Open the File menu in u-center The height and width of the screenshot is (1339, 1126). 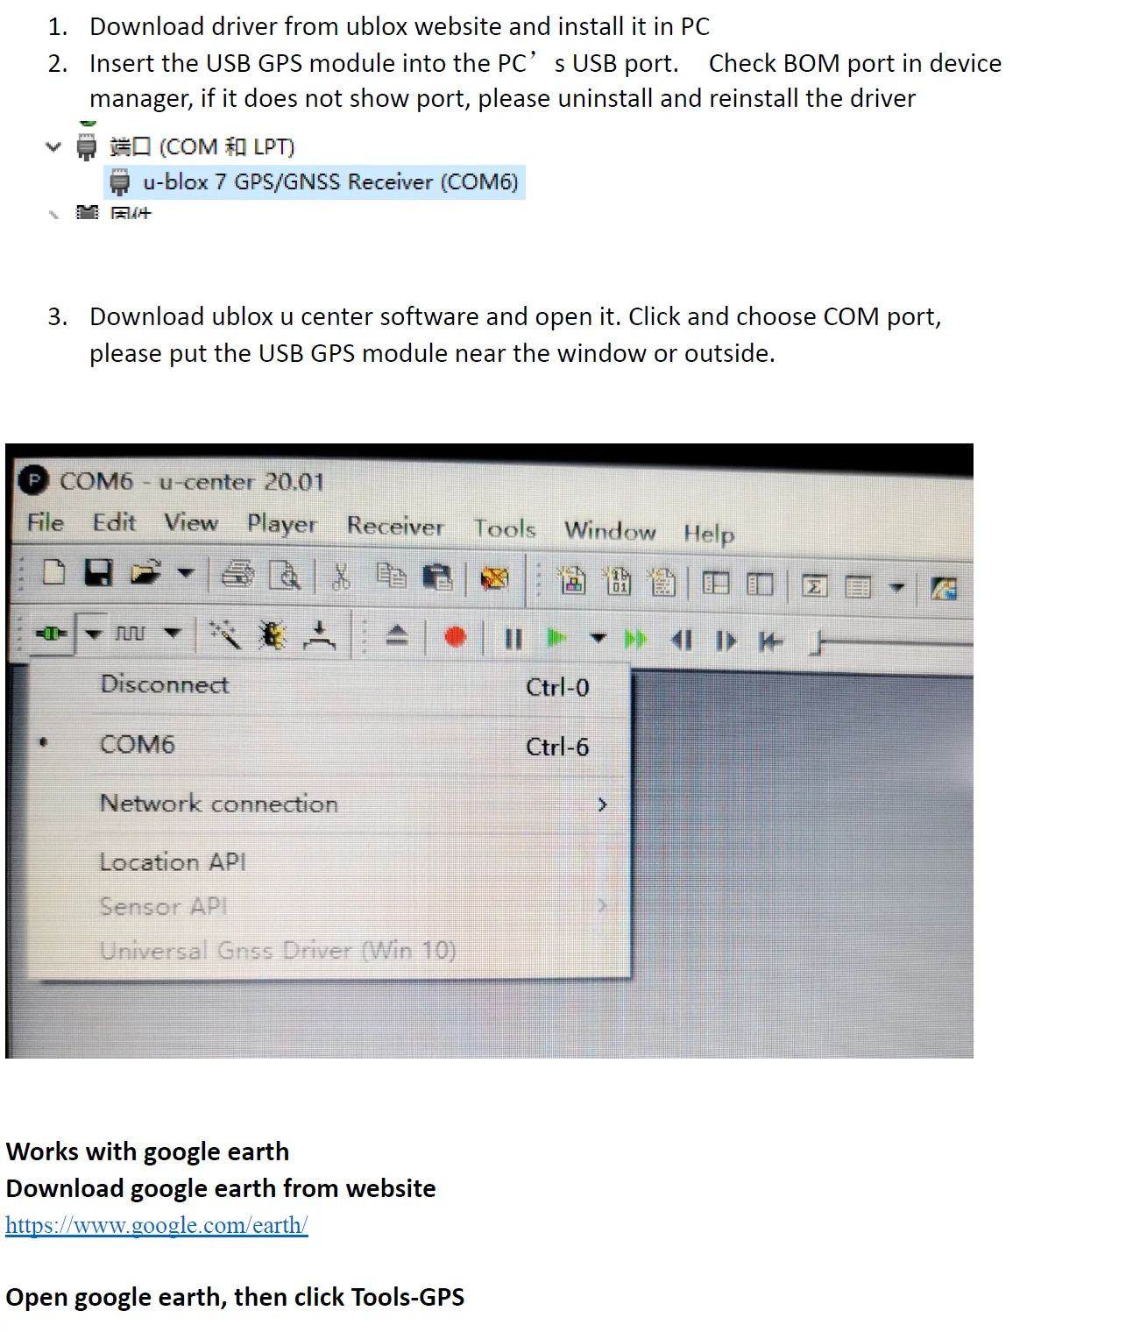pos(46,522)
